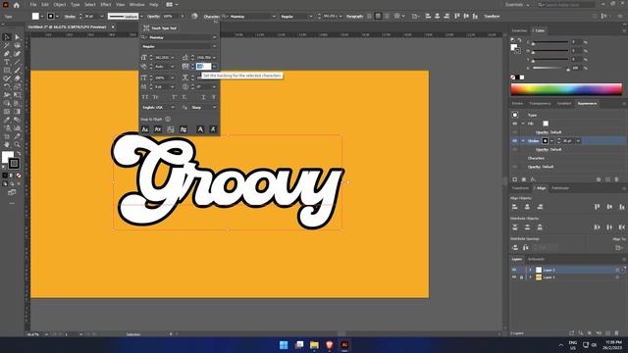Screen dimensions: 628x353
Task: Open the File menu
Action: point(33,5)
